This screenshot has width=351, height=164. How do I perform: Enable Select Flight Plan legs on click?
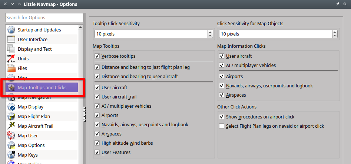[x=222, y=126]
